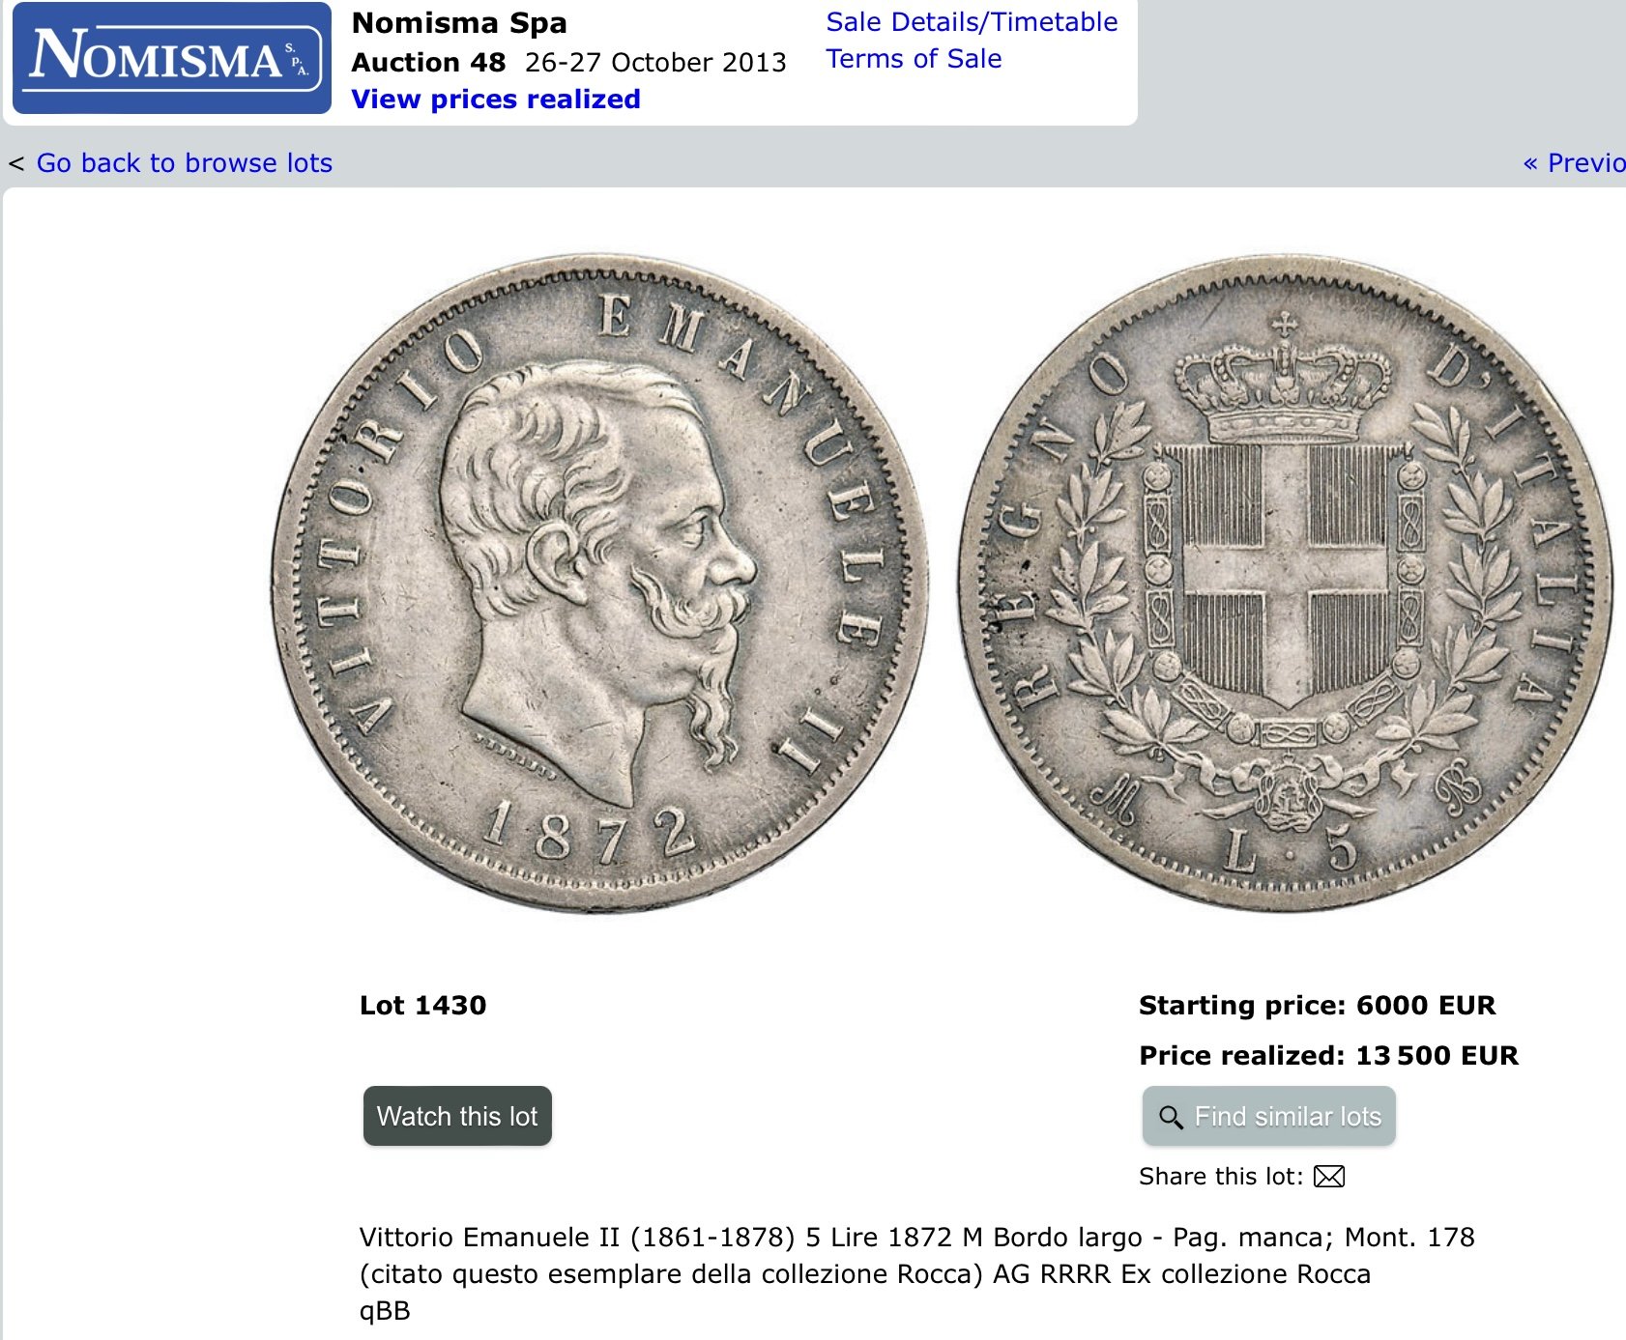Screen dimensions: 1626x1340
Task: Click the qBB grade text
Action: click(385, 1311)
